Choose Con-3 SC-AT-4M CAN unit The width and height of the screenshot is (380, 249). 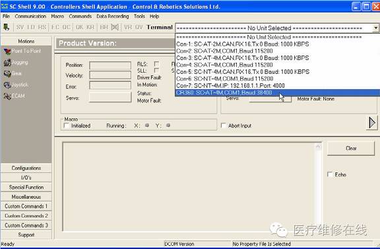click(278, 57)
